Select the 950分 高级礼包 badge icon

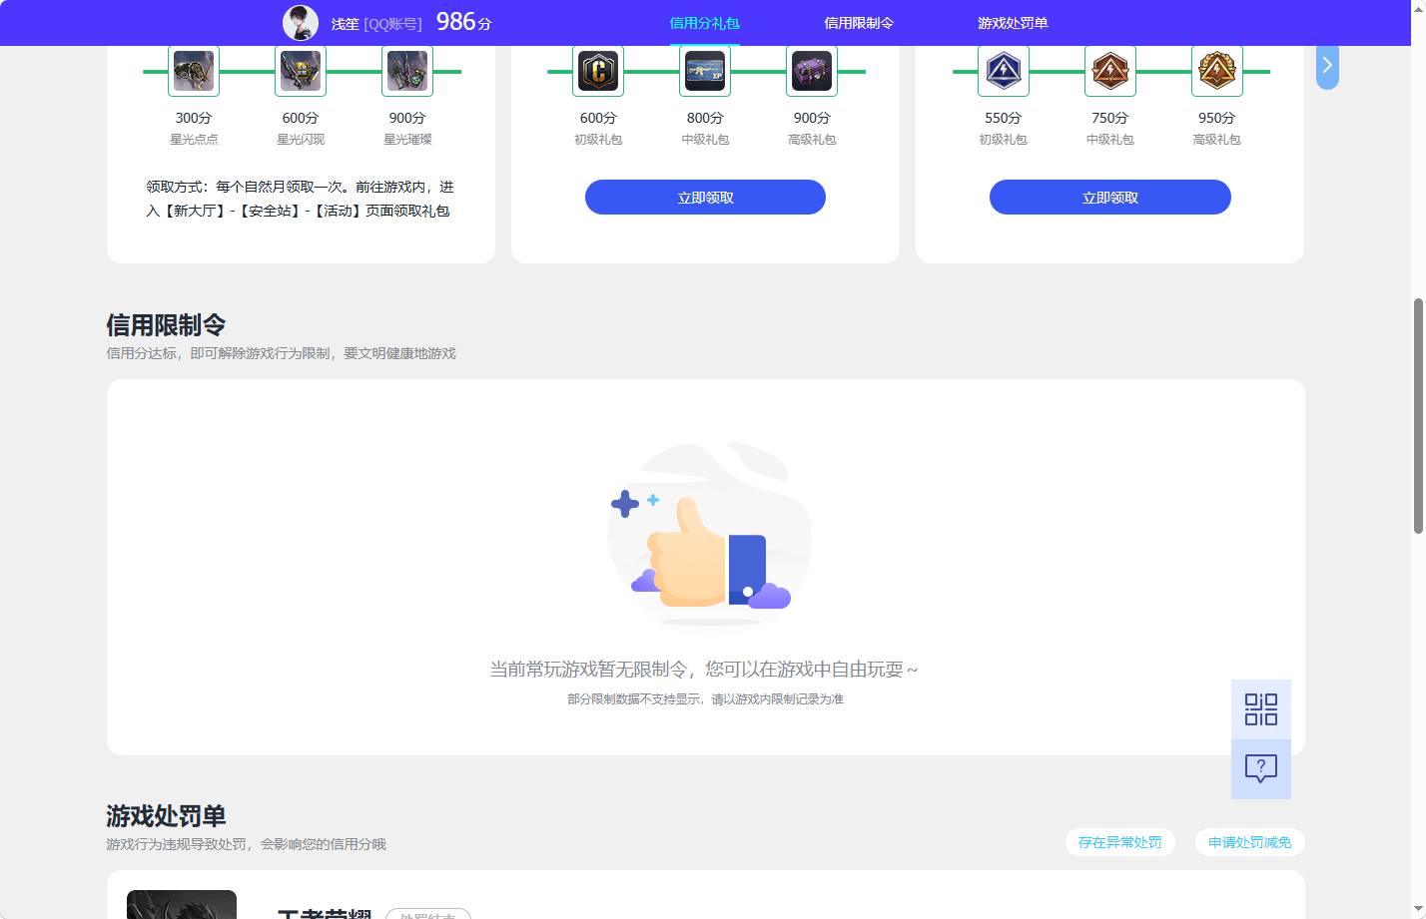click(x=1217, y=71)
